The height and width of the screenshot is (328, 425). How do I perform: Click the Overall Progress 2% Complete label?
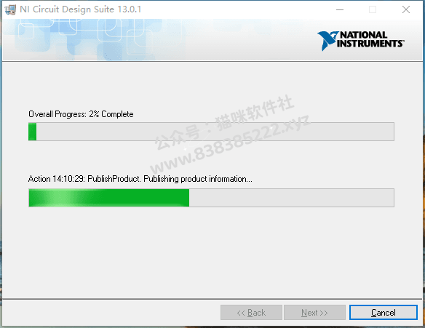pos(81,114)
